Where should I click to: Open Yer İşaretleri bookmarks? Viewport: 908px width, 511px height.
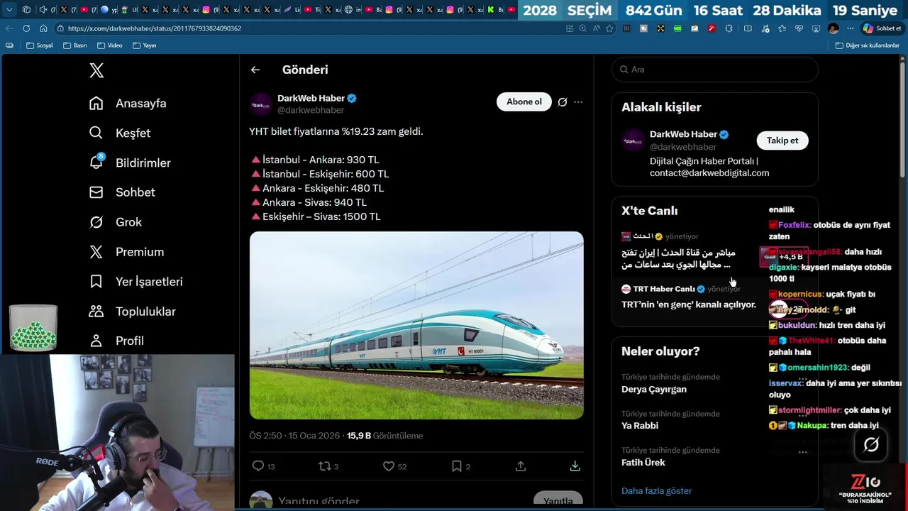[135, 282]
